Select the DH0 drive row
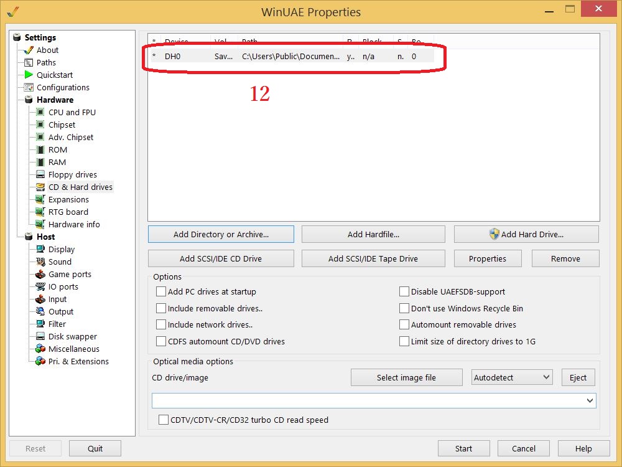Image resolution: width=622 pixels, height=467 pixels. [x=292, y=57]
